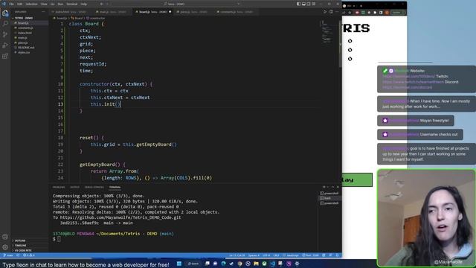
Task: Open constants.js in the Explorer file list
Action: click(30, 28)
